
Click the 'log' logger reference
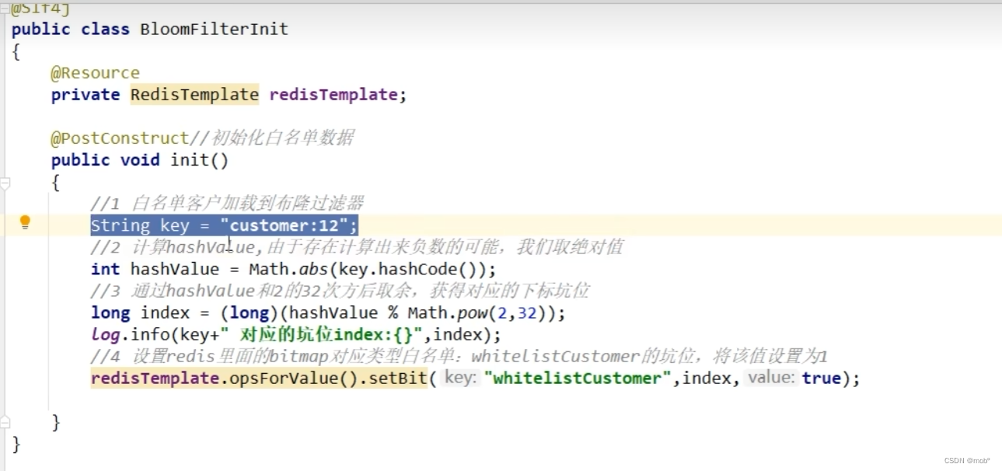tap(105, 334)
